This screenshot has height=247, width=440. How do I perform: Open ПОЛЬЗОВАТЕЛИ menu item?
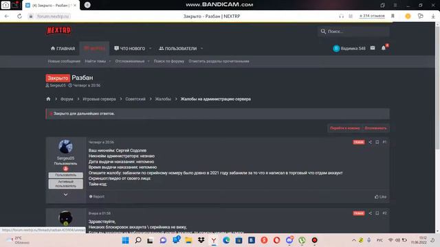(x=178, y=49)
